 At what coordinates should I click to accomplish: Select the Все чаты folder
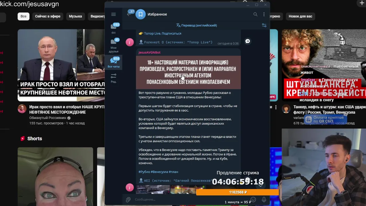(114, 62)
